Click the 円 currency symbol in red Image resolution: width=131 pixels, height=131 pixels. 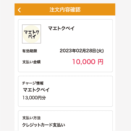click(x=101, y=62)
